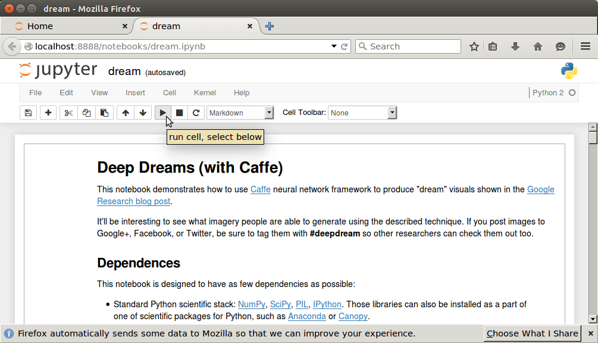Viewport: 598px width, 343px height.
Task: Click in the Firefox Search box
Action: [x=408, y=46]
